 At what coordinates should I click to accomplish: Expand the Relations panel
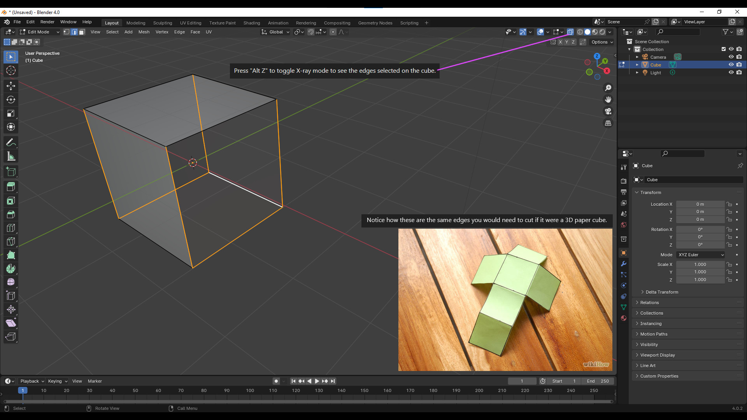tap(649, 303)
